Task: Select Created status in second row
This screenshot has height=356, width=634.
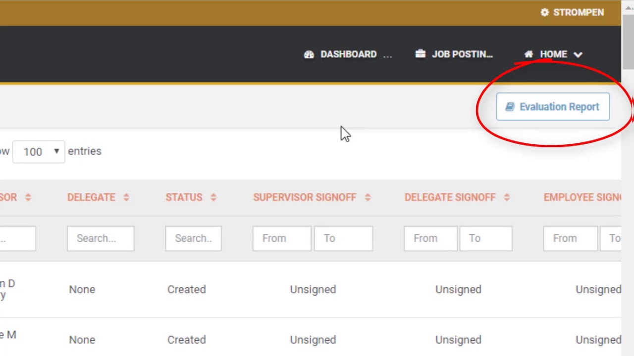Action: click(187, 340)
